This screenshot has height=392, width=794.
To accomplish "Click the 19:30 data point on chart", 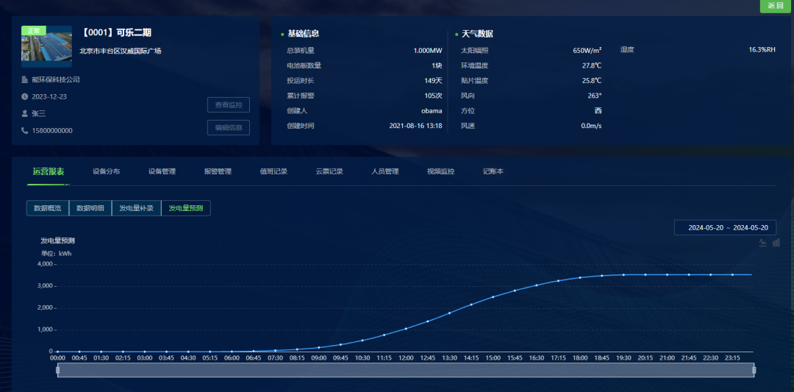I will click(x=623, y=275).
